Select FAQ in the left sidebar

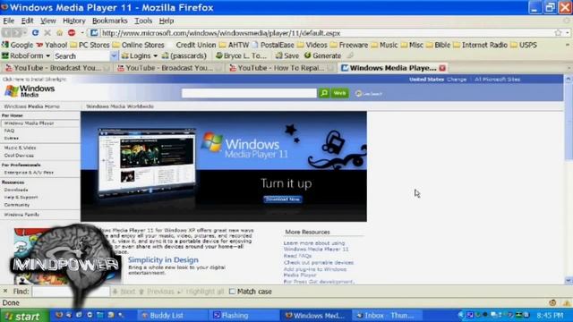point(9,131)
